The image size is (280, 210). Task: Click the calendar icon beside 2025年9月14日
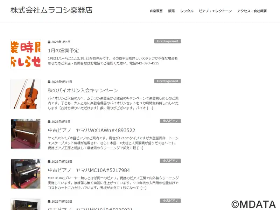(49, 82)
